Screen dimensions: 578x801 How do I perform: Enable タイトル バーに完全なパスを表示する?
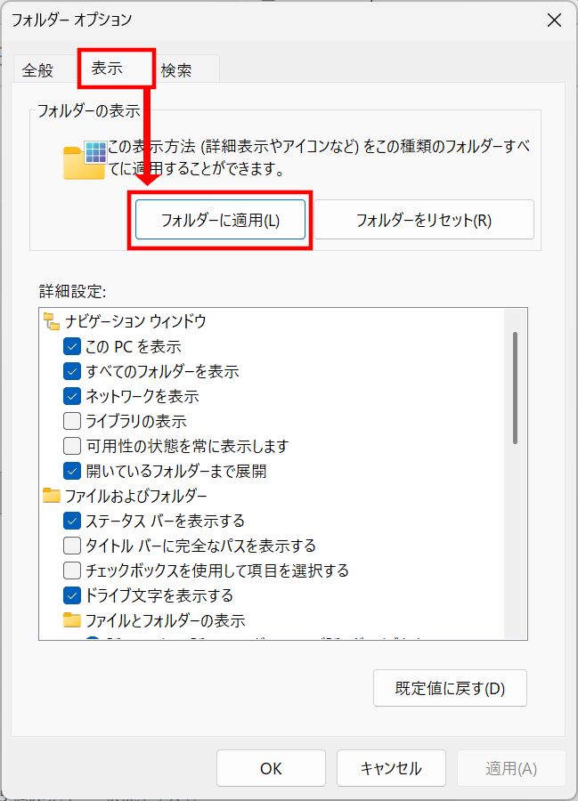pyautogui.click(x=72, y=546)
